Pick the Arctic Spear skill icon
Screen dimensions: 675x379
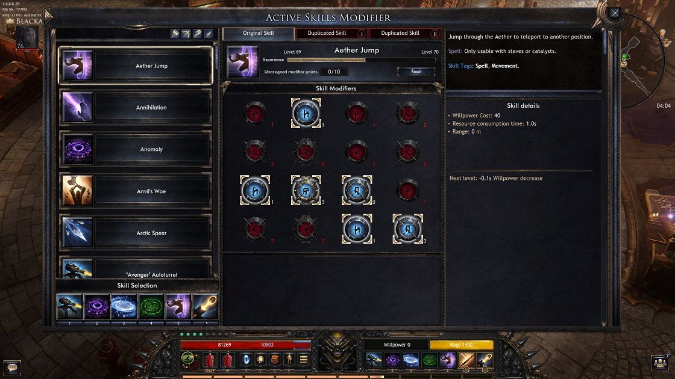click(x=78, y=232)
